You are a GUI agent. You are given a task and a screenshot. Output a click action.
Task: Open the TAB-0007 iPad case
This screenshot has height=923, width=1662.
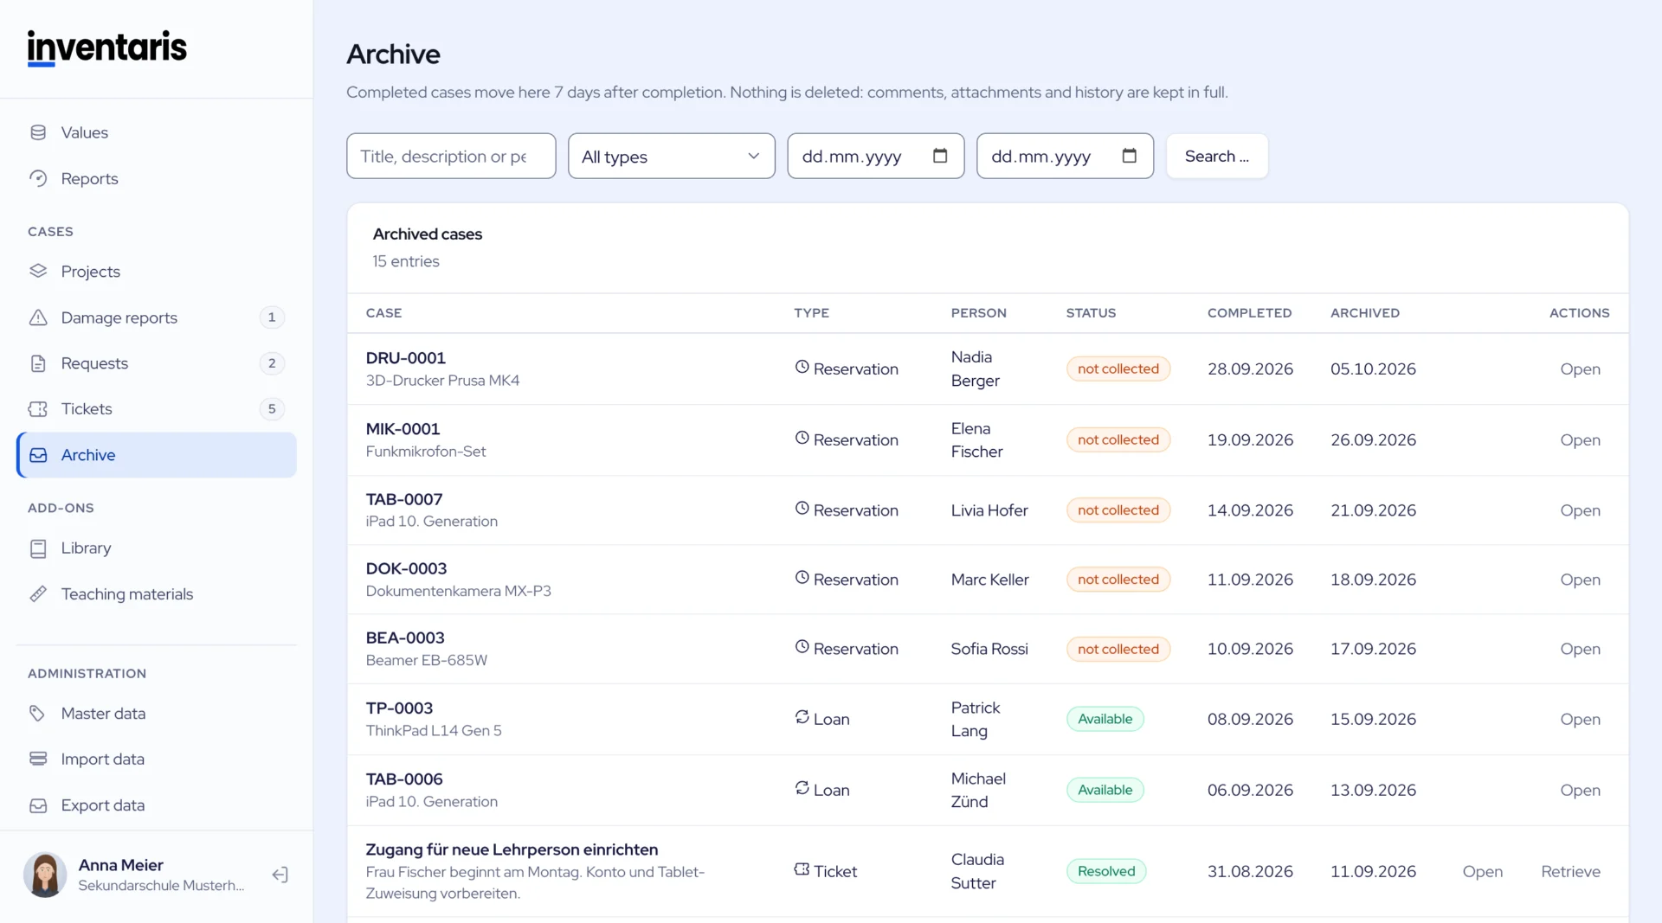[1580, 510]
